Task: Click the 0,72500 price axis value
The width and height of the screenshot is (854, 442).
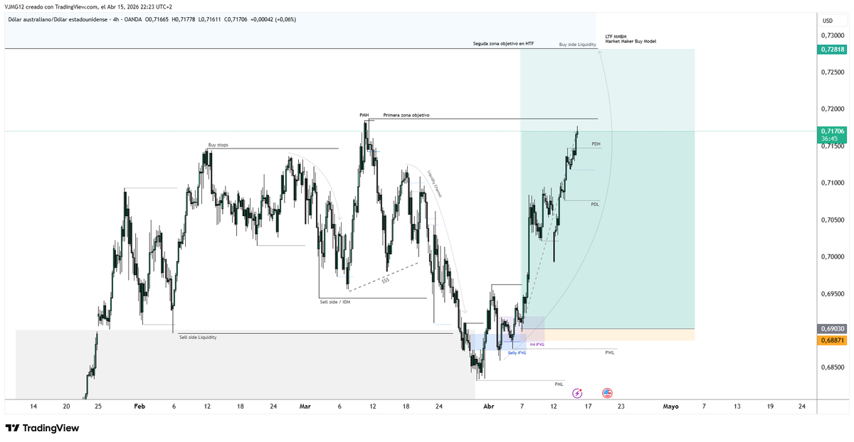Action: coord(833,72)
